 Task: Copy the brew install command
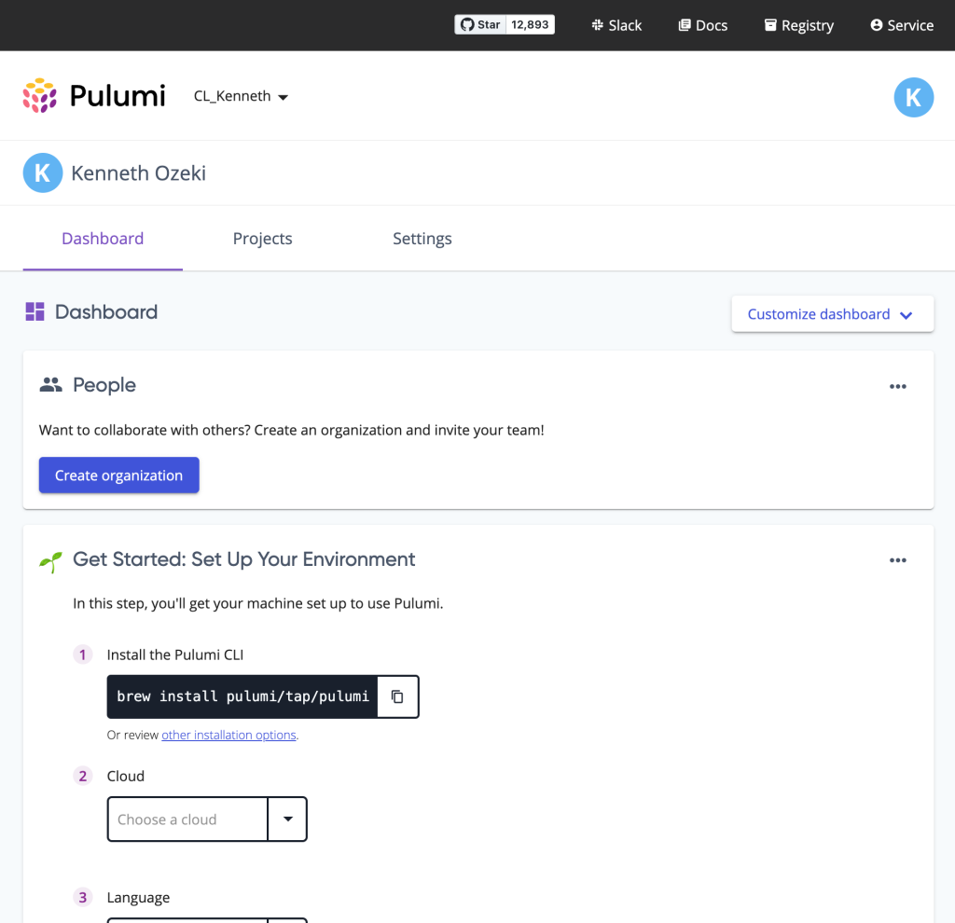398,696
